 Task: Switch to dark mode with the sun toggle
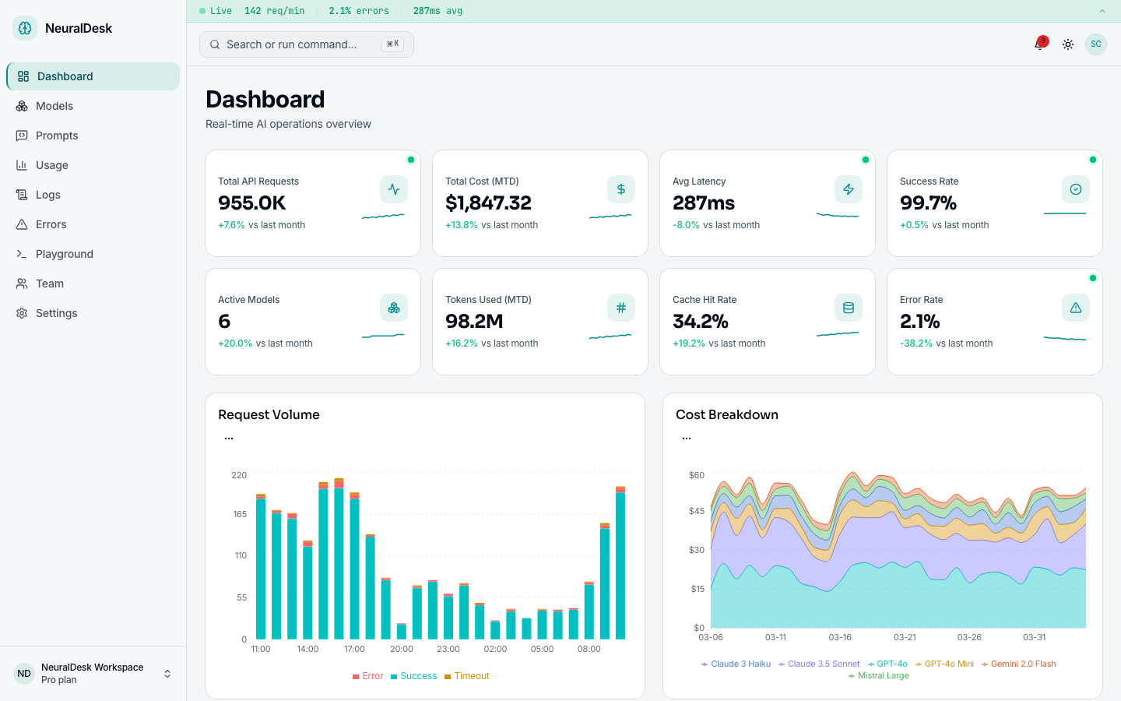click(1067, 44)
